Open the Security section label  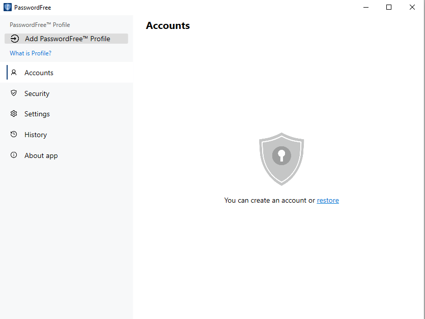37,93
